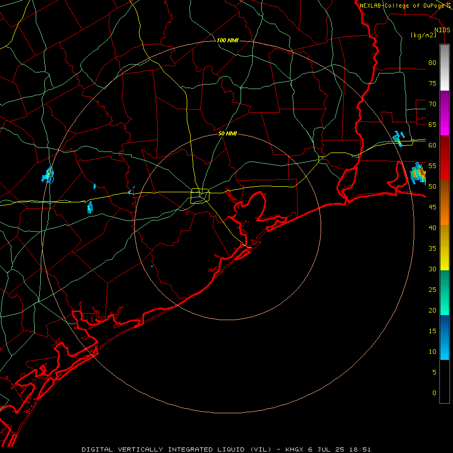The image size is (453, 453).
Task: Click the cyan storm echo on the eastern yellow highway
Action: click(x=399, y=138)
